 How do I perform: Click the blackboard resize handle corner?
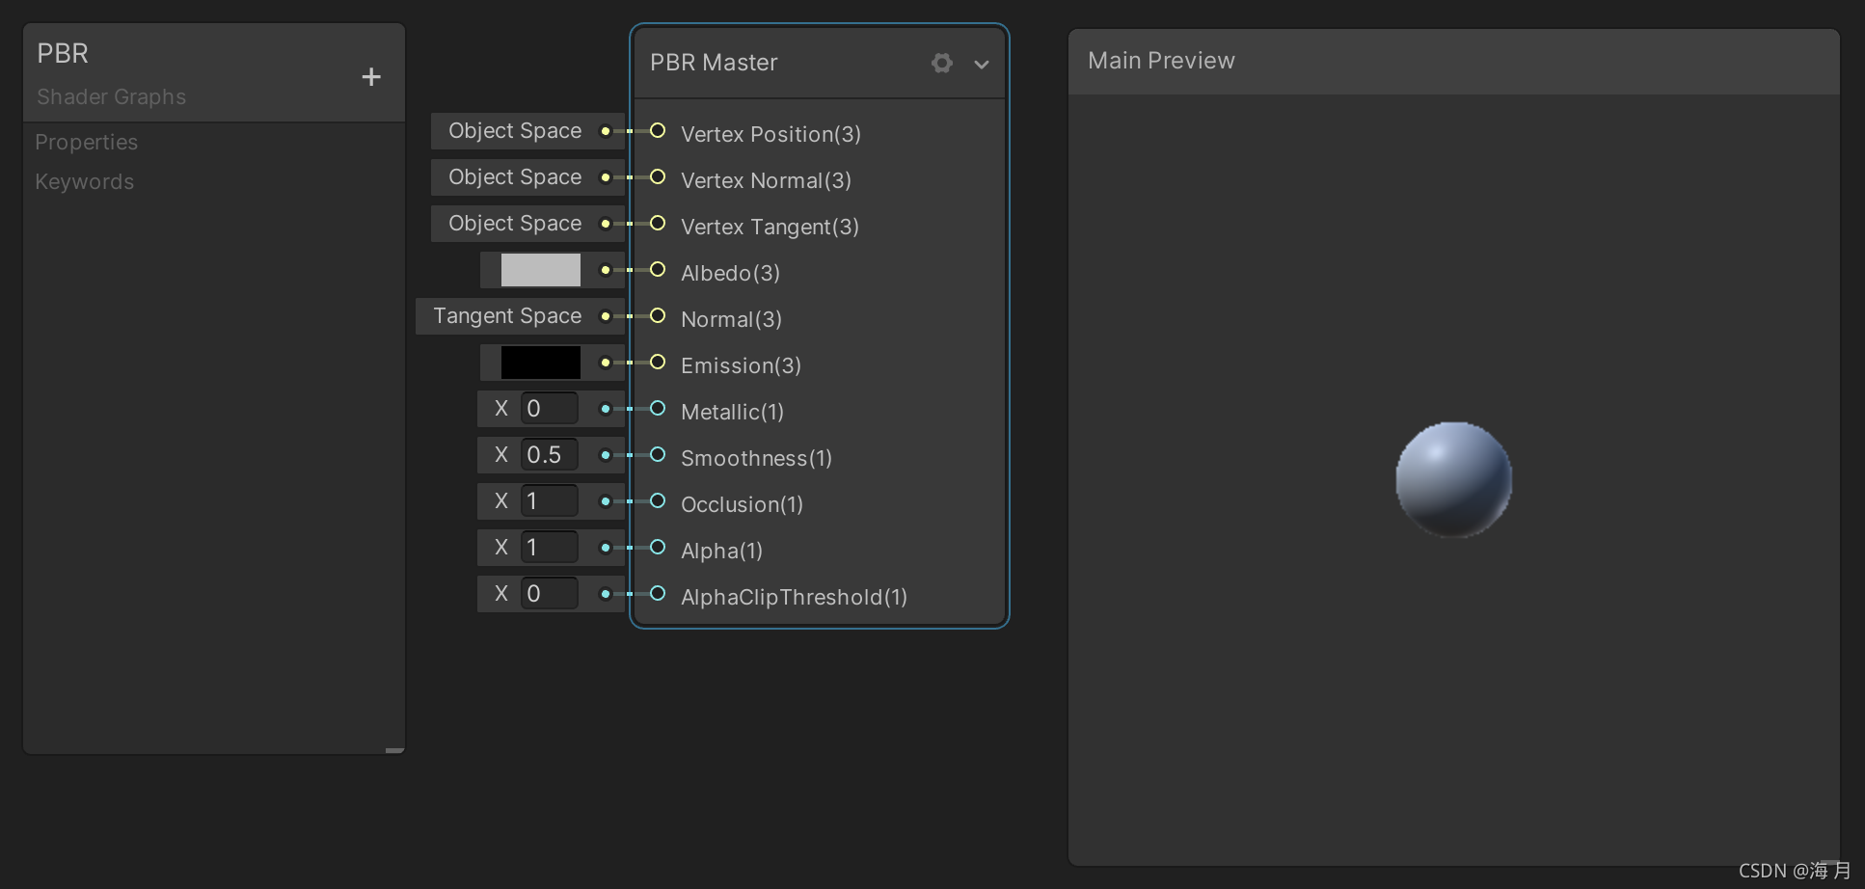tap(394, 749)
